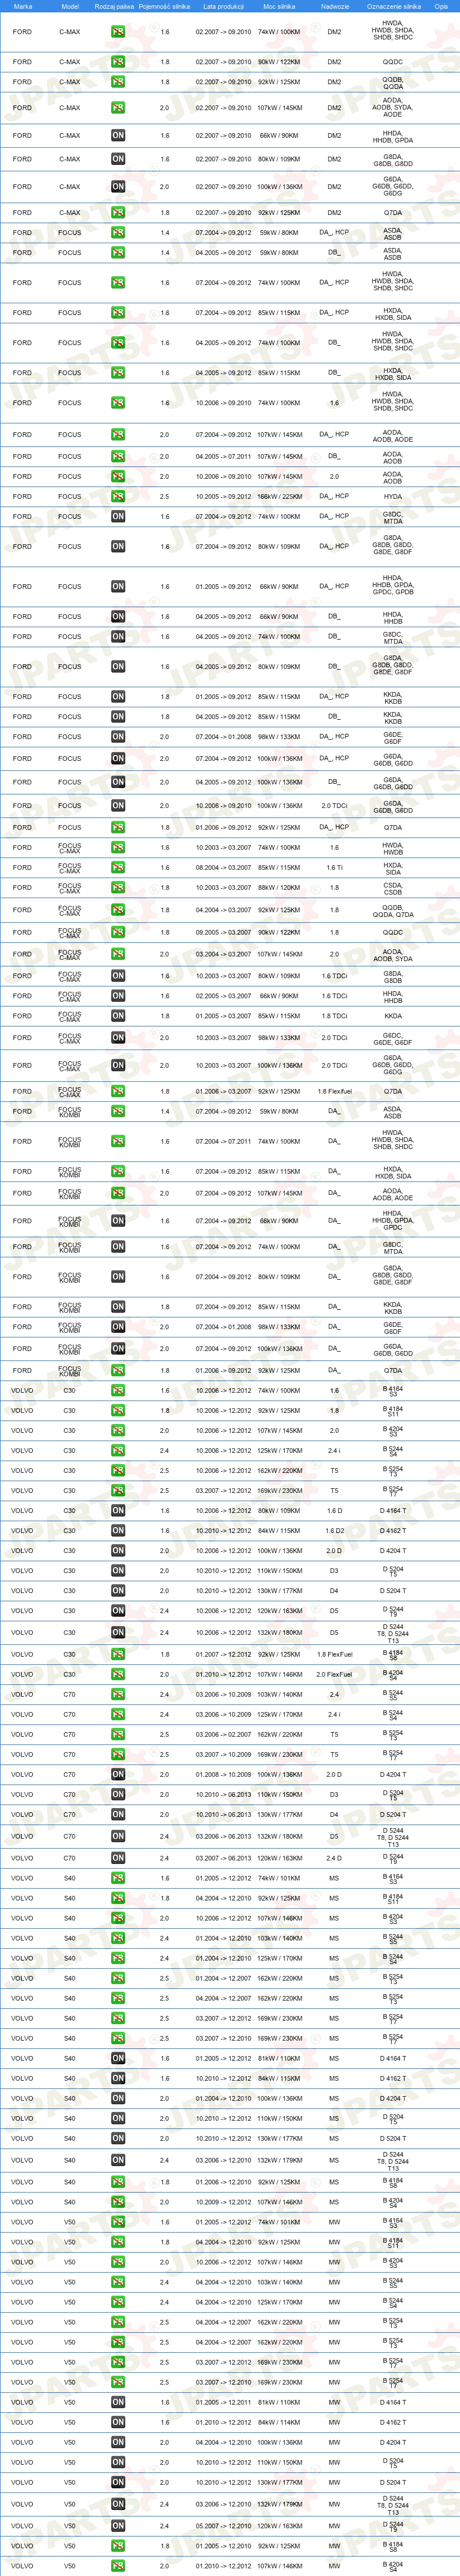Click ON icon in S40 D 4204 T 100kW row

[118, 2098]
